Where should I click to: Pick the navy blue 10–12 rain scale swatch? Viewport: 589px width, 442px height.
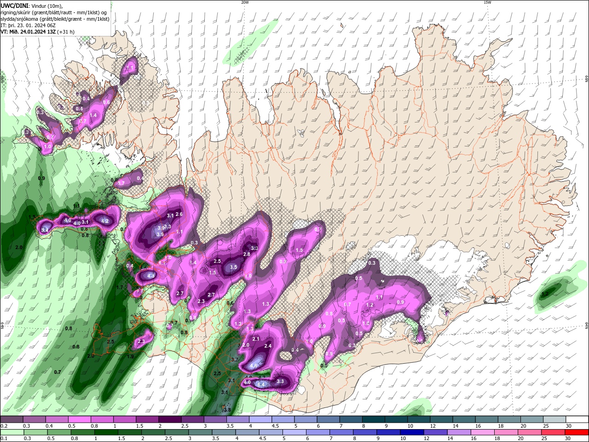[411, 432]
